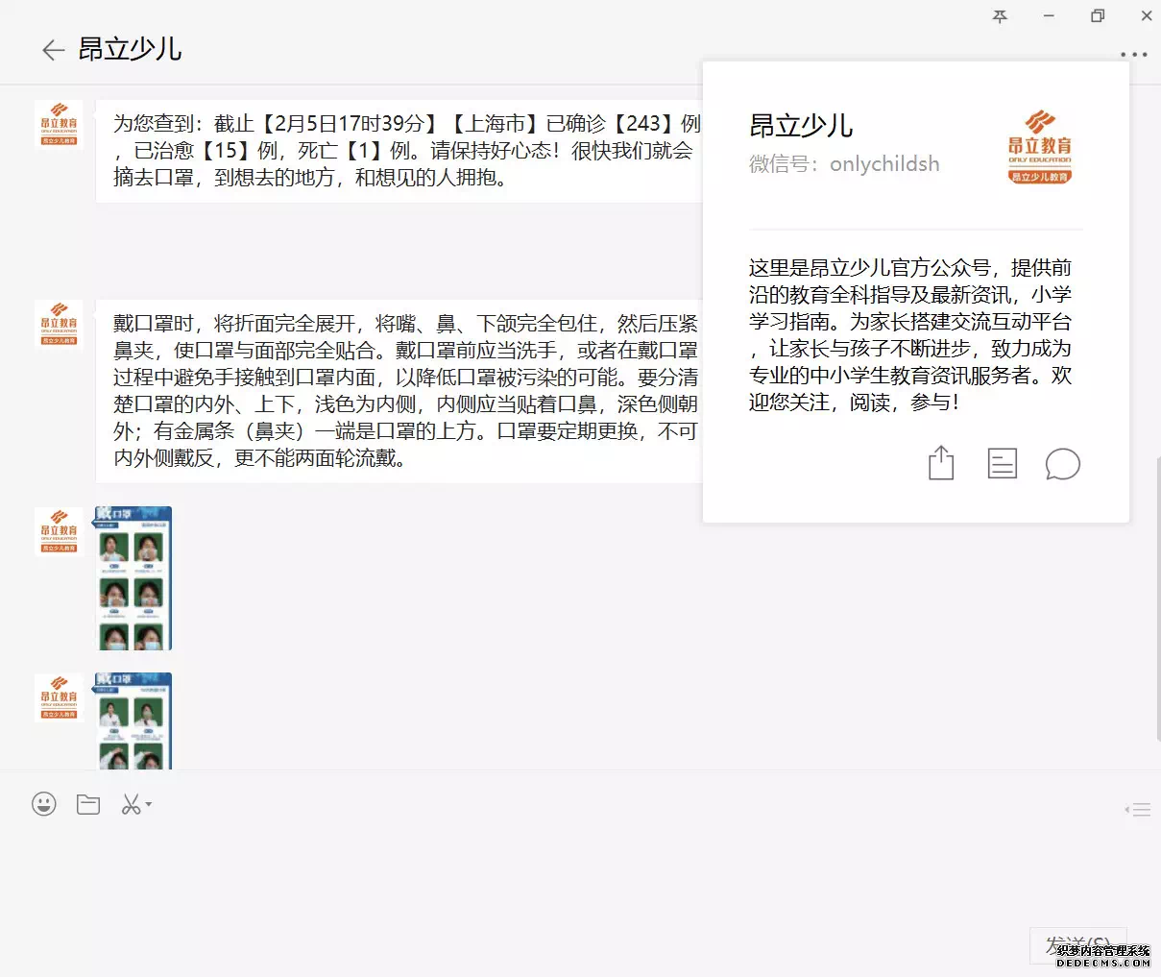Screen dimensions: 1161x977
Task: Open the three-dot more options menu
Action: click(1133, 55)
